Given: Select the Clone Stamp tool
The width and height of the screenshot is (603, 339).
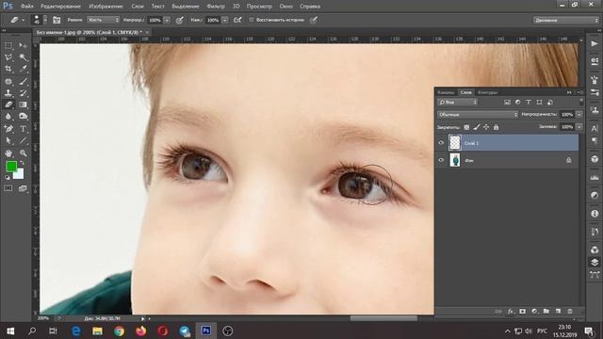Looking at the screenshot, I should point(8,93).
